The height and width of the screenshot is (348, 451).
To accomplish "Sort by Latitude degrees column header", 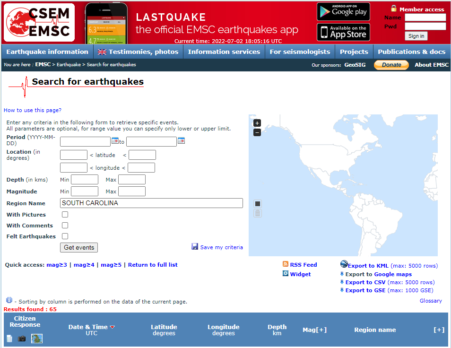I will [x=164, y=330].
